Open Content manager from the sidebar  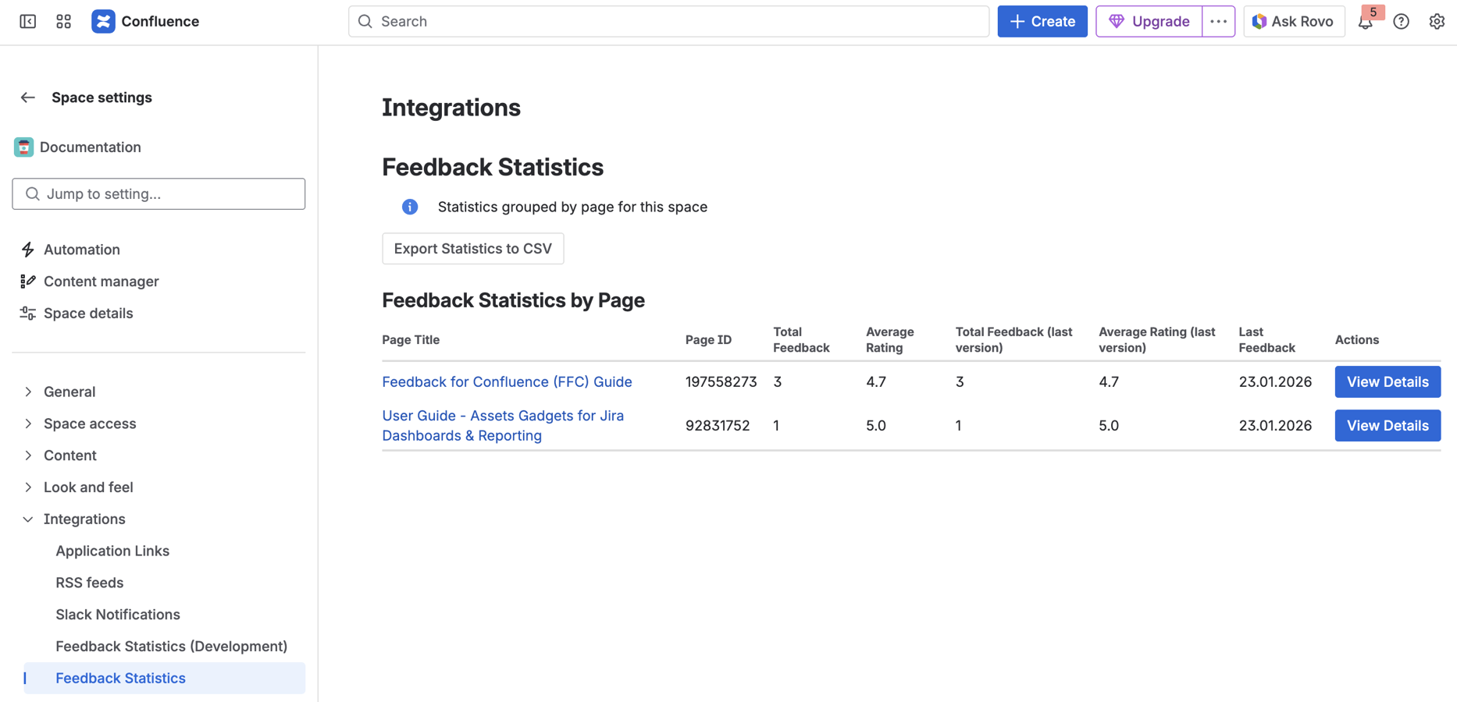pyautogui.click(x=101, y=281)
